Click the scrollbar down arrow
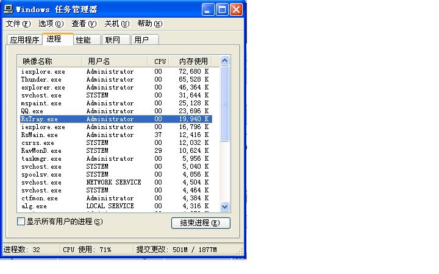This screenshot has width=439, height=274. coord(224,206)
